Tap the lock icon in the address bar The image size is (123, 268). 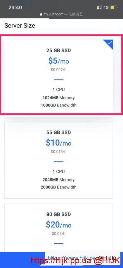[41, 14]
